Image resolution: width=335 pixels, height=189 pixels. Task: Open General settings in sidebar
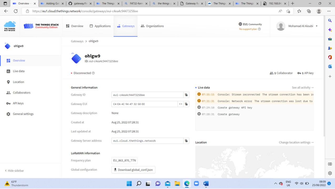tap(23, 114)
